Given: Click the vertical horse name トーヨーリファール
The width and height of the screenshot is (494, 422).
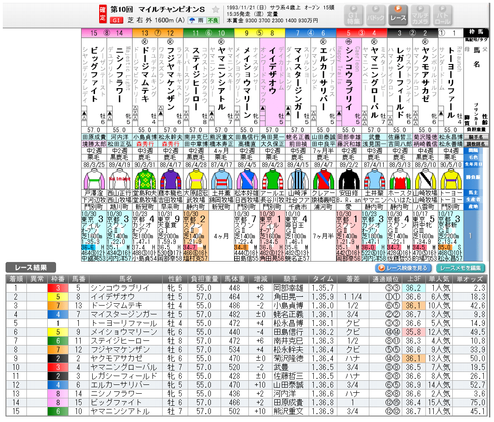Looking at the screenshot, I should click(x=451, y=82).
